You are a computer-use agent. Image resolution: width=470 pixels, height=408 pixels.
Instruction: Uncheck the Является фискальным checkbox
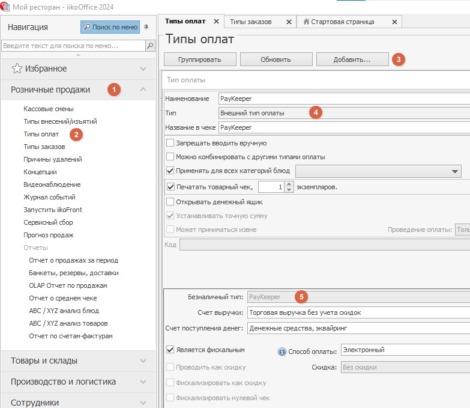tap(170, 349)
